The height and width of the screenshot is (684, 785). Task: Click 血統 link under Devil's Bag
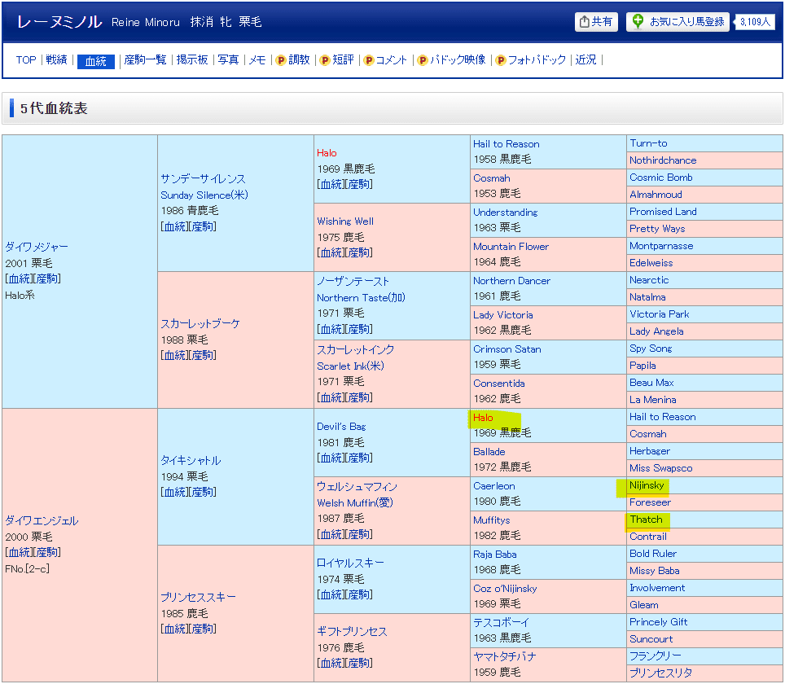(x=332, y=458)
